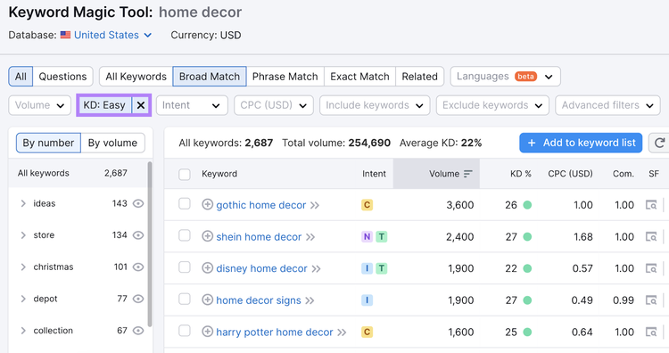Image resolution: width=669 pixels, height=353 pixels.
Task: Open the CPC (USD) filter dropdown
Action: [274, 105]
